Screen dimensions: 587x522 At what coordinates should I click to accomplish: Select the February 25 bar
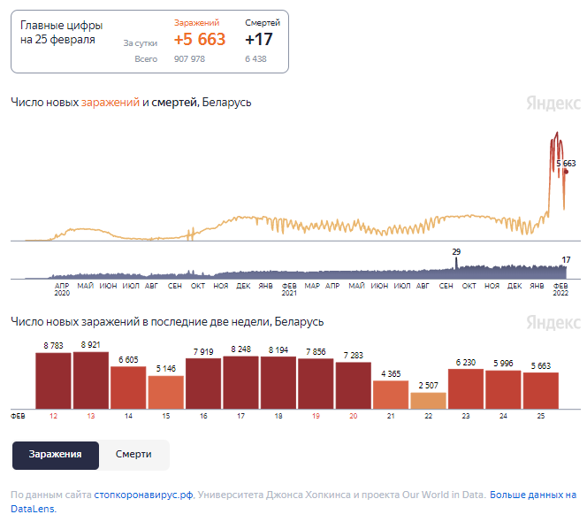click(541, 390)
